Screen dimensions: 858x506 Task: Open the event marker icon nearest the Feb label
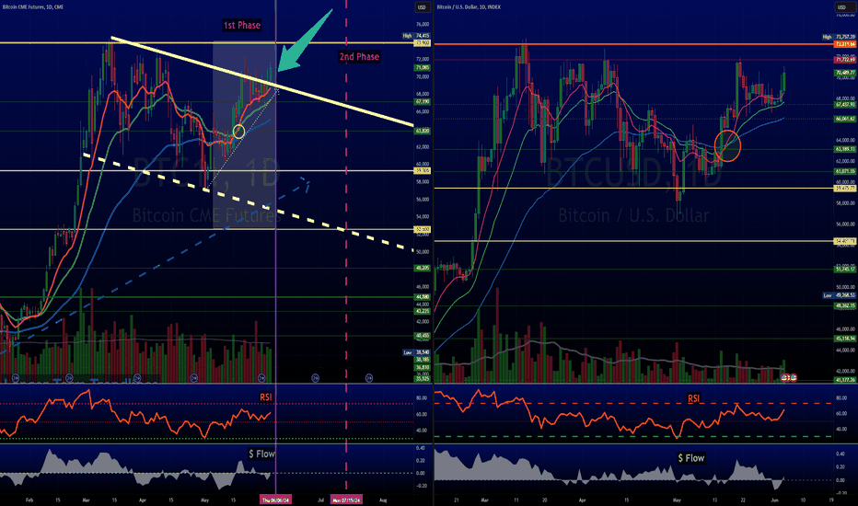pyautogui.click(x=16, y=377)
